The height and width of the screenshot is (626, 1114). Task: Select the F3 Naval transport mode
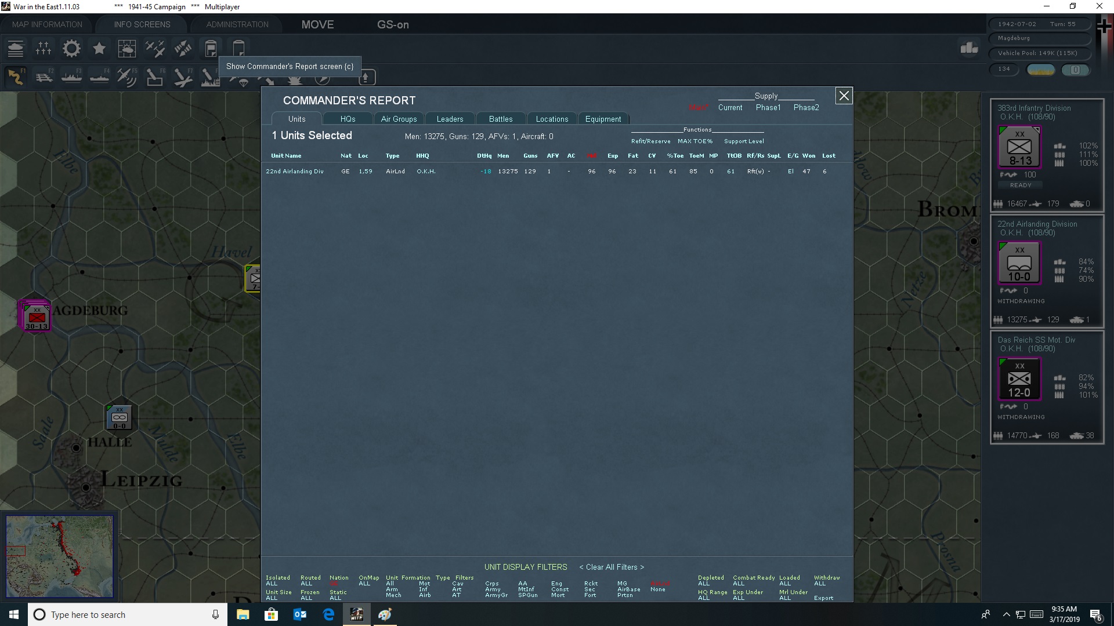pos(71,77)
